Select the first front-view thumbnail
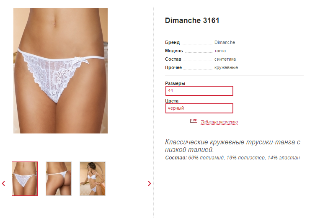 pyautogui.click(x=25, y=179)
